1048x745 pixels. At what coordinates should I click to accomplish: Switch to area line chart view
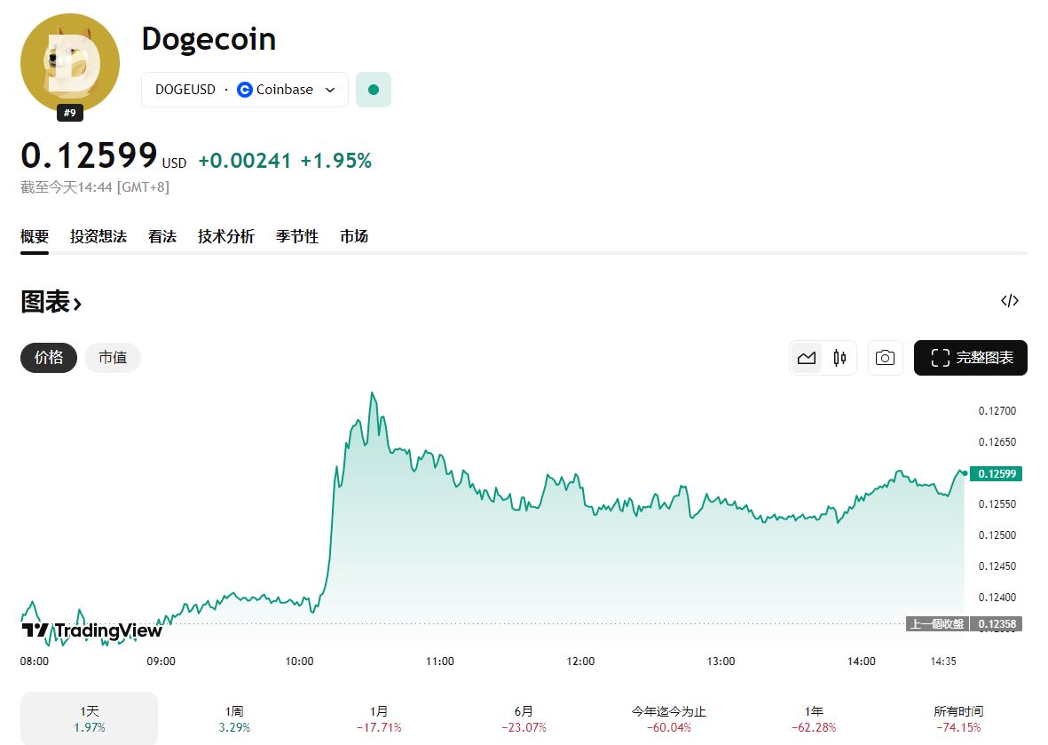click(807, 358)
